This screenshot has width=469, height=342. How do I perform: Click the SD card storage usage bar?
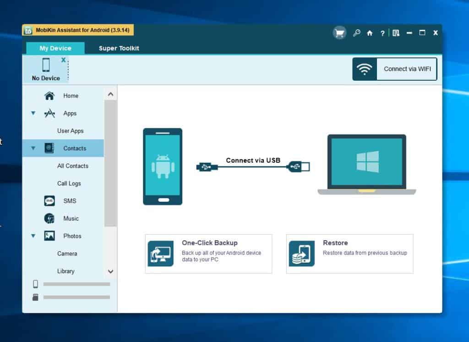coord(76,298)
